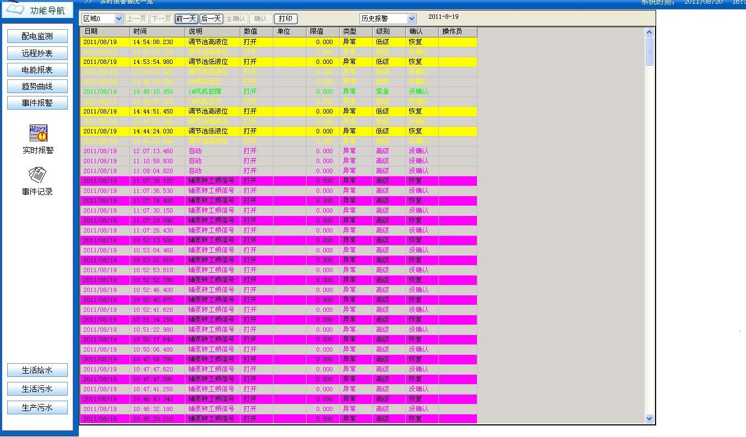Viewport: 746px width, 437px height.
Task: Select 事件报警 navigation button
Action: click(37, 102)
